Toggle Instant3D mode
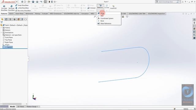 pyautogui.click(x=113, y=7)
